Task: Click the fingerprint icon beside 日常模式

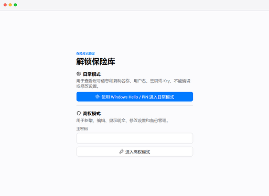Action: coord(79,74)
